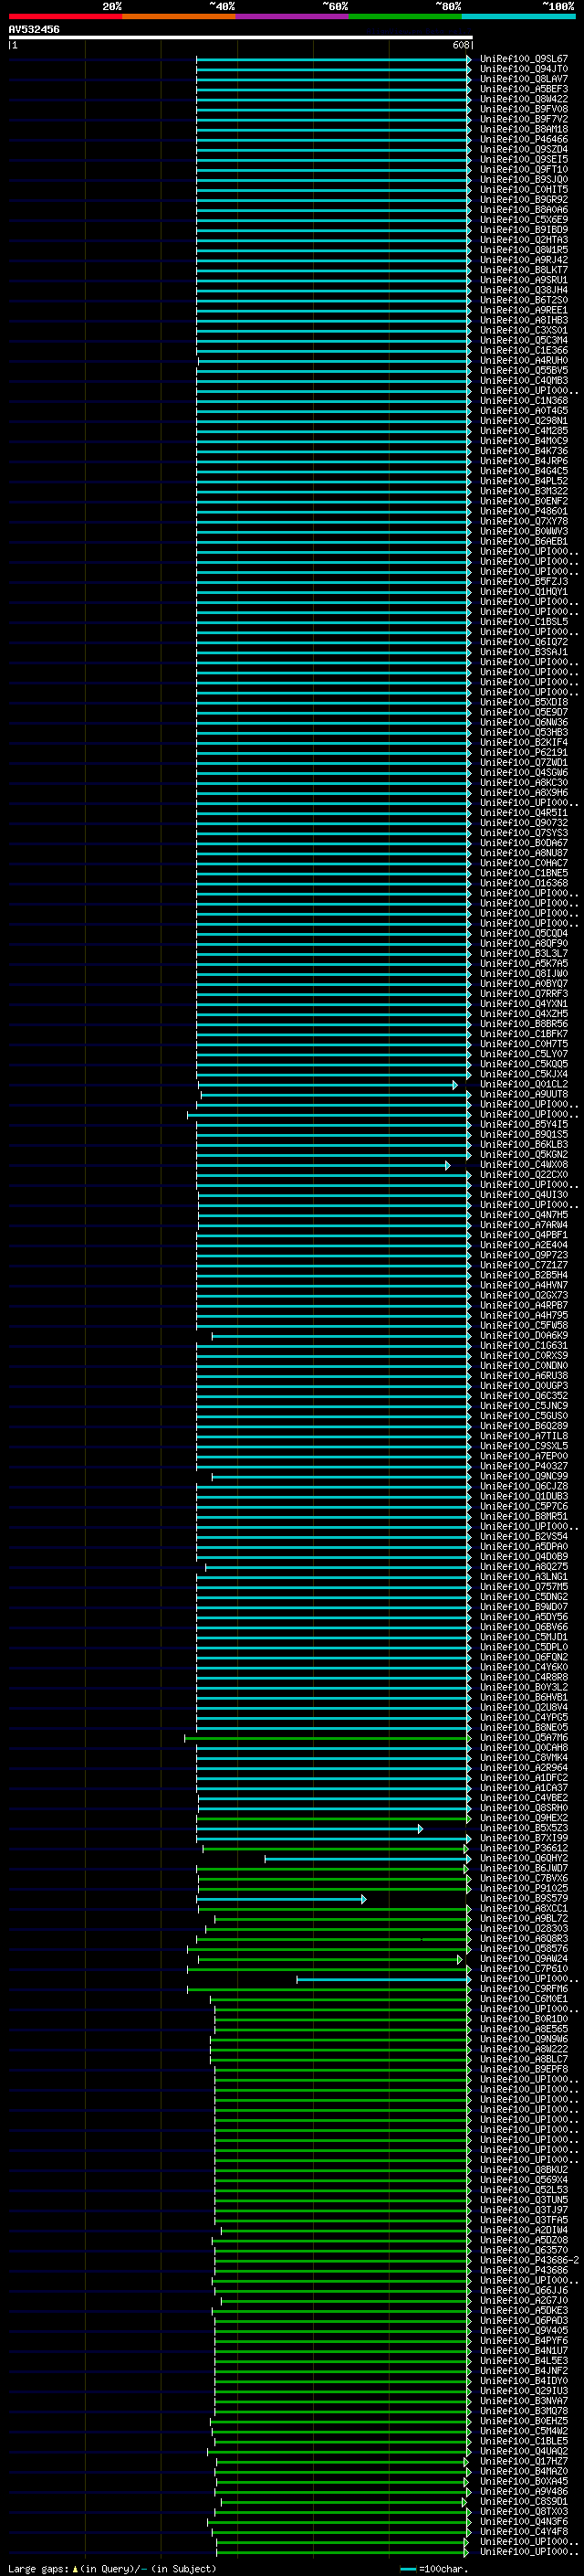Select the label UniRef100_A9UUT8
Screen dimensions: 584x2576
coord(524,1094)
